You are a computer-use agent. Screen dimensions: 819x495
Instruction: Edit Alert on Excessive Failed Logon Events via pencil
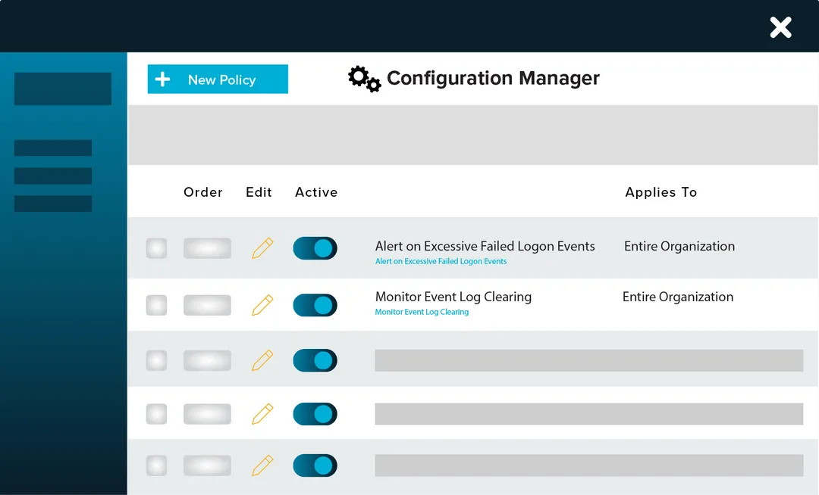point(262,248)
